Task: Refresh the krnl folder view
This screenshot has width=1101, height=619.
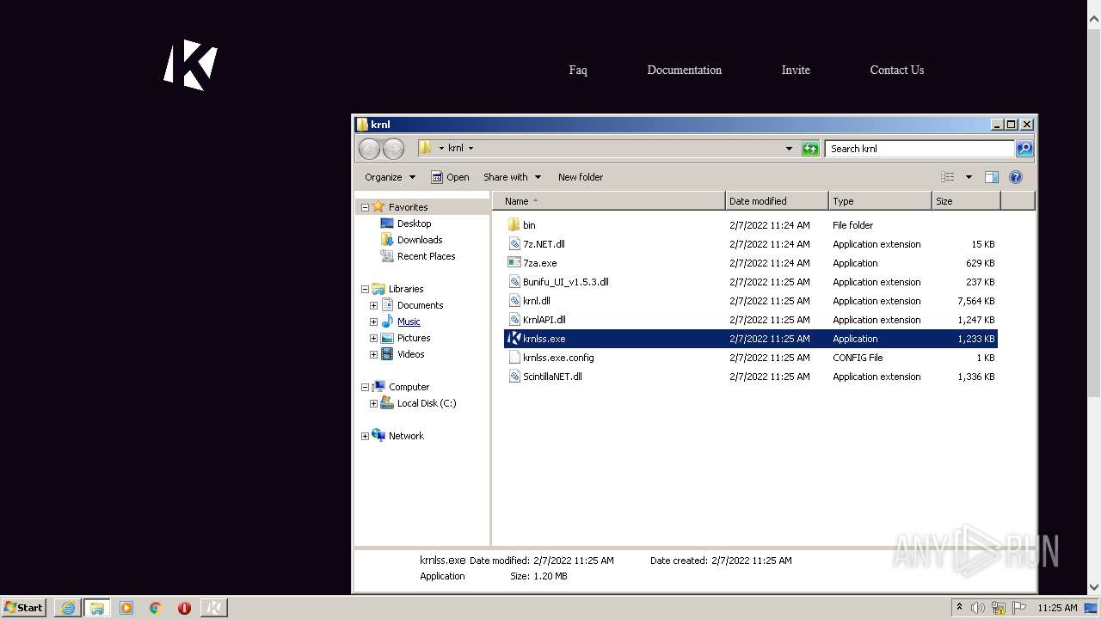Action: pos(810,149)
